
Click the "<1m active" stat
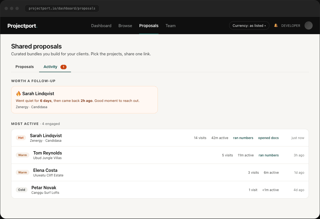[x=270, y=190]
